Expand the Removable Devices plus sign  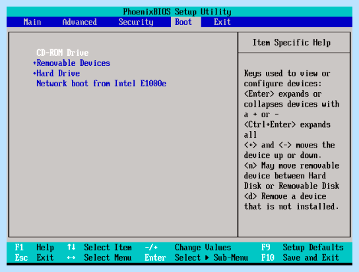coord(34,63)
